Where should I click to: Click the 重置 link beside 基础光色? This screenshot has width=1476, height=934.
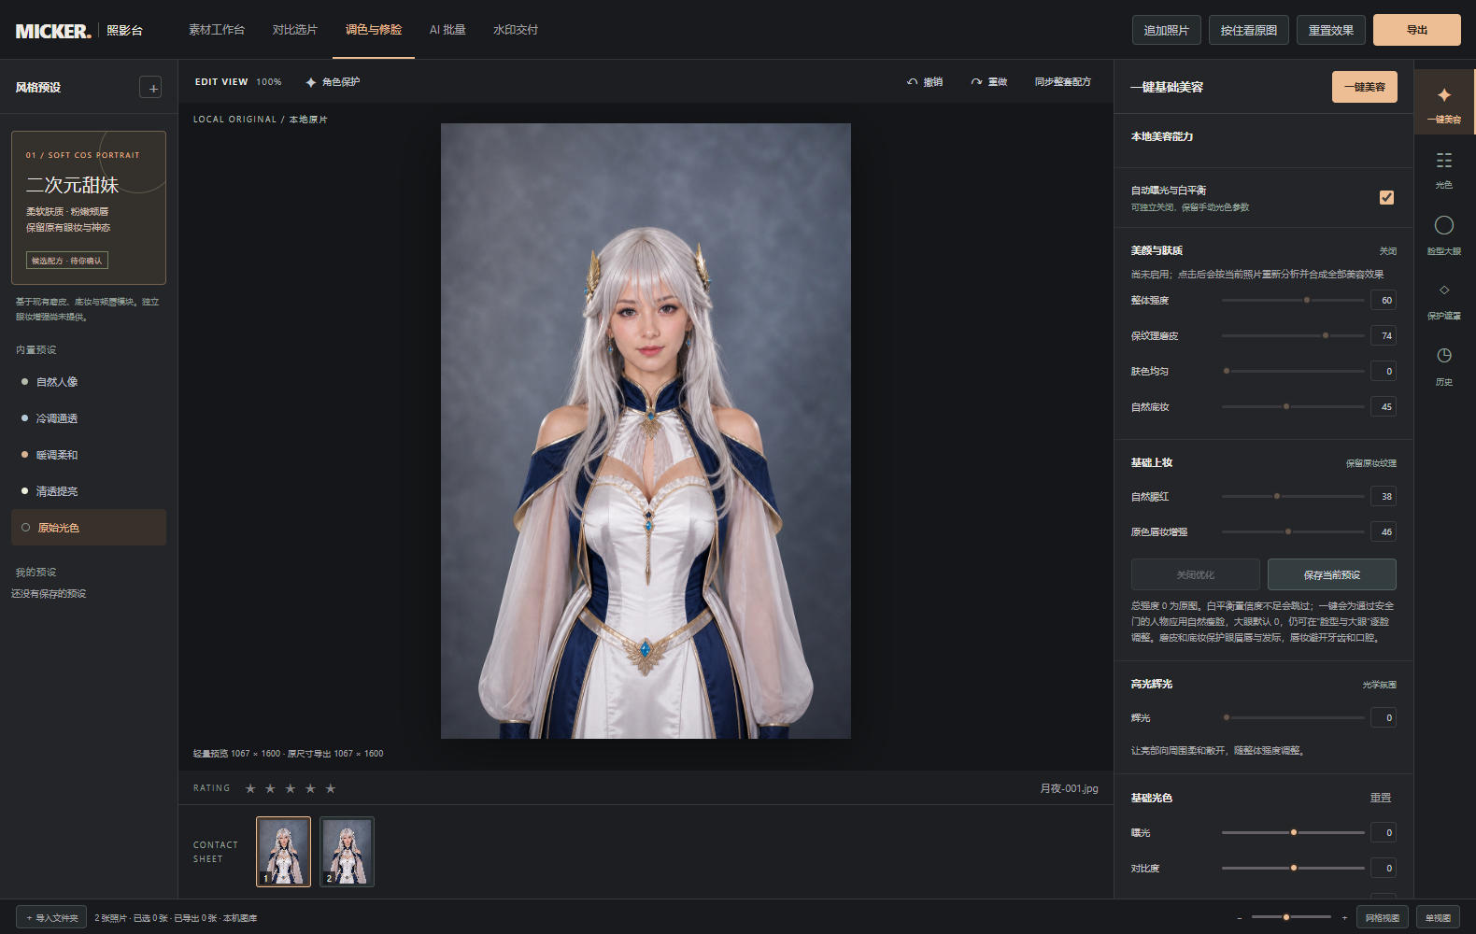point(1381,798)
